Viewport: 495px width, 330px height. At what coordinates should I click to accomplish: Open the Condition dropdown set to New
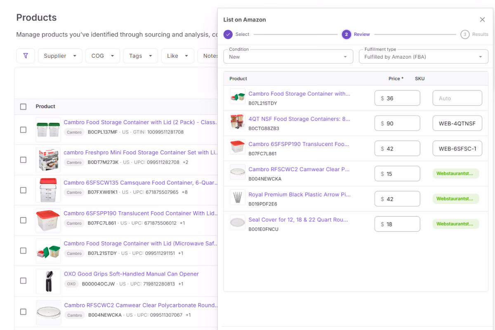(x=288, y=57)
